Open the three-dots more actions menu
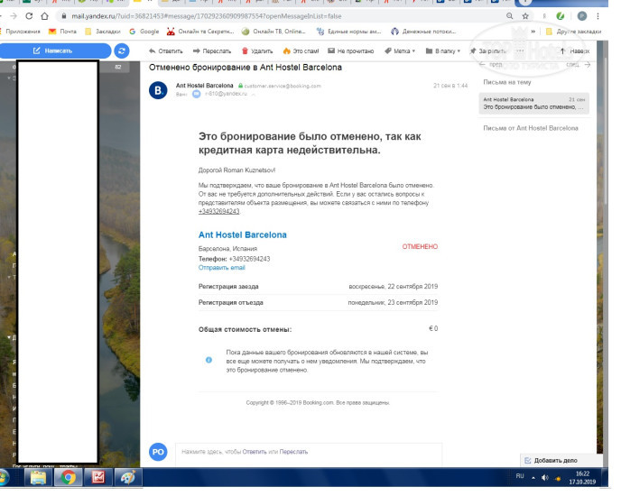This screenshot has height=496, width=621. click(520, 51)
